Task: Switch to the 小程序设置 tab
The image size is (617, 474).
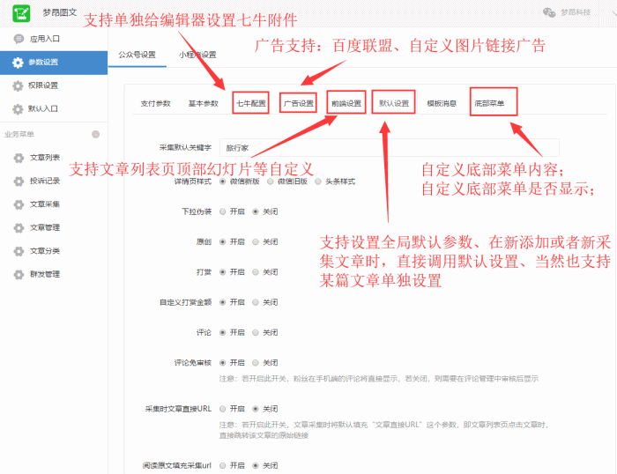Action: pos(197,55)
